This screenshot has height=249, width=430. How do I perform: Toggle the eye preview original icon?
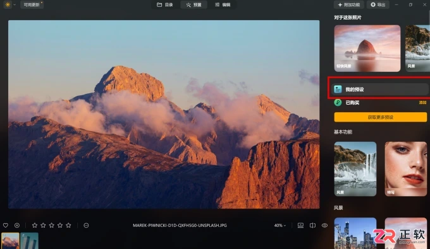(x=324, y=225)
